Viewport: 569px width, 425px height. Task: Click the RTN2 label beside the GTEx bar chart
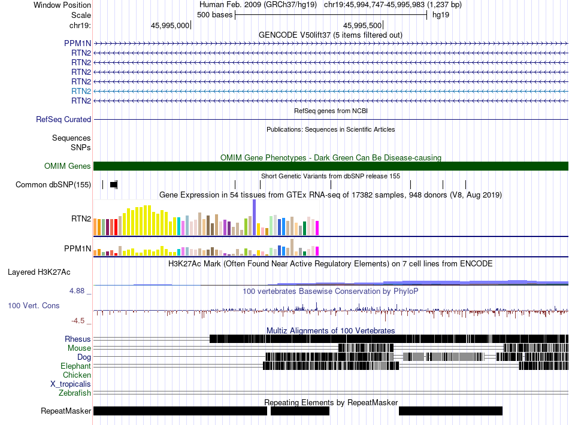[x=81, y=218]
